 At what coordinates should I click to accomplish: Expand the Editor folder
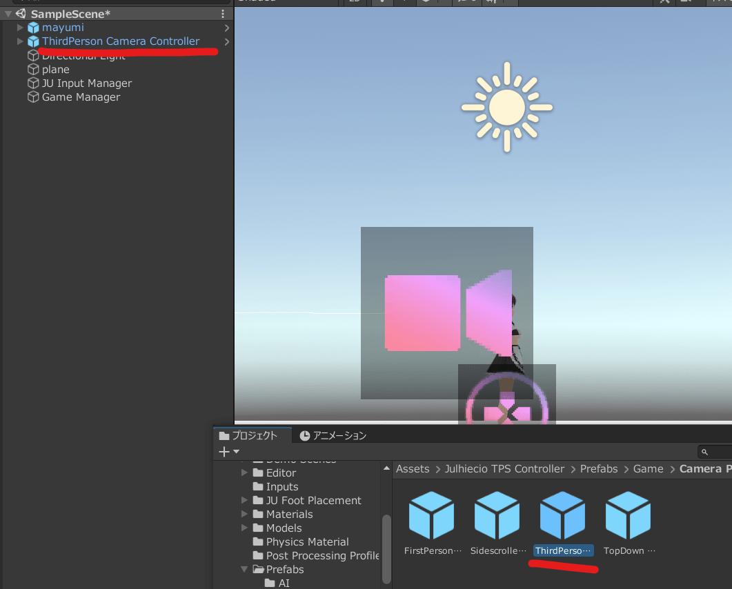[x=244, y=473]
